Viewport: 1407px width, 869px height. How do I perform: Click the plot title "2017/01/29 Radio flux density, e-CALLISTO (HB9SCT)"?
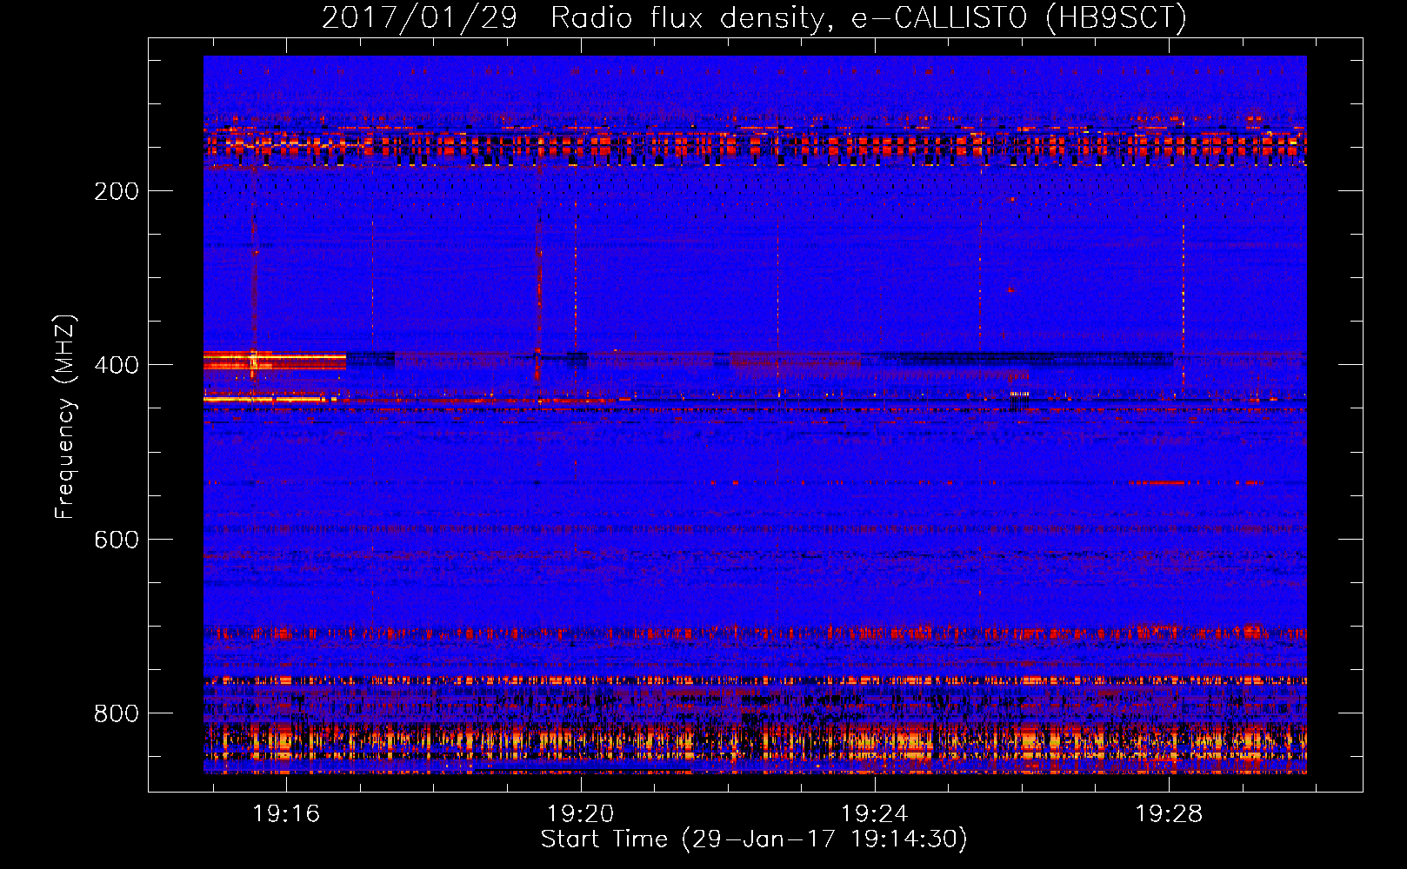pyautogui.click(x=754, y=17)
